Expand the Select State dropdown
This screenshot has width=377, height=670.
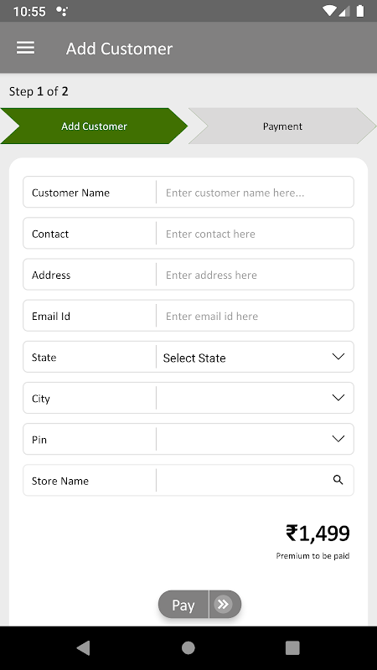tap(255, 357)
